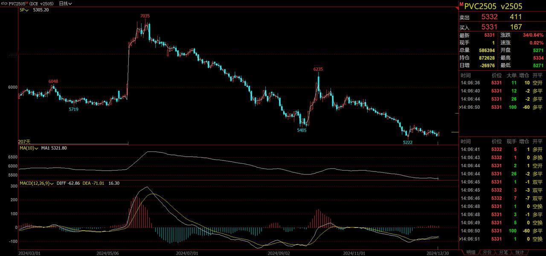The image size is (546, 256).
Task: Click the link chain icon beside PVC2505
Action: click(4, 3)
